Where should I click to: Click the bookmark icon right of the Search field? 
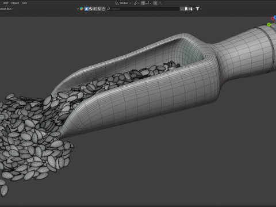pyautogui.click(x=186, y=9)
